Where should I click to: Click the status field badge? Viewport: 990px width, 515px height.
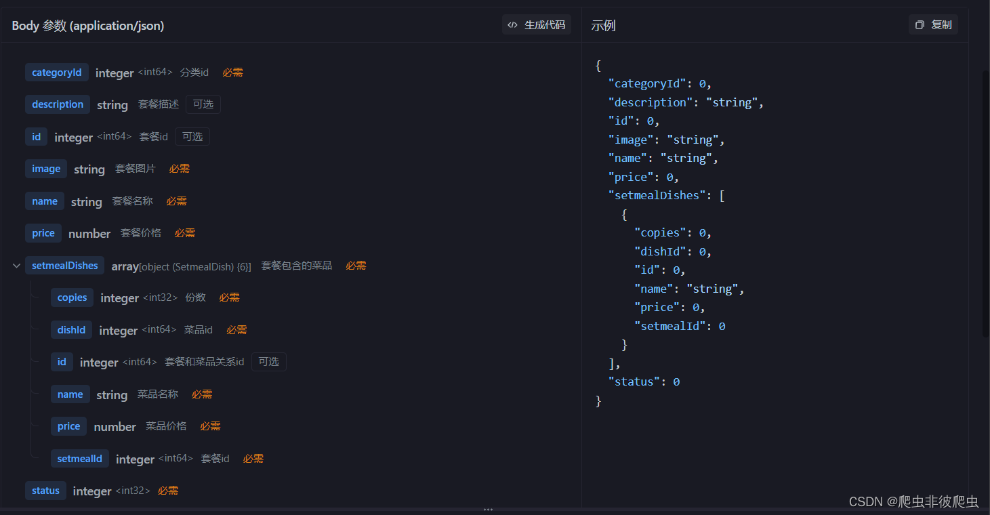click(x=45, y=490)
